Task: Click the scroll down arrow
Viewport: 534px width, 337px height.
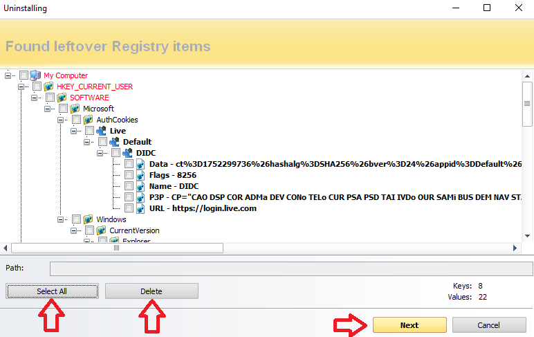Action: pyautogui.click(x=527, y=236)
